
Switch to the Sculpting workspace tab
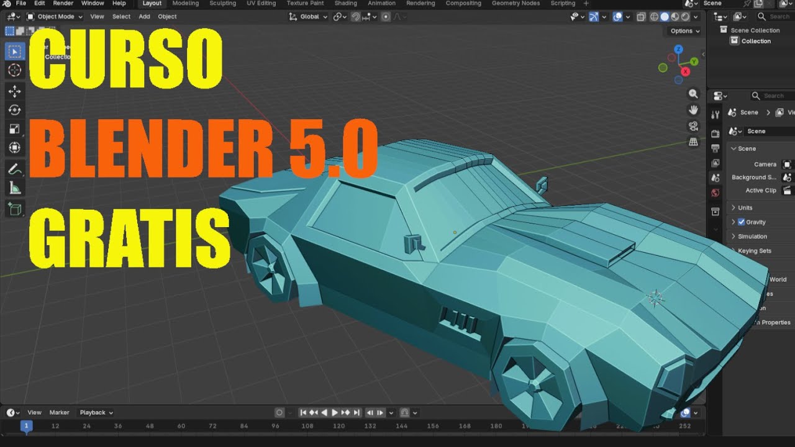[x=222, y=3]
